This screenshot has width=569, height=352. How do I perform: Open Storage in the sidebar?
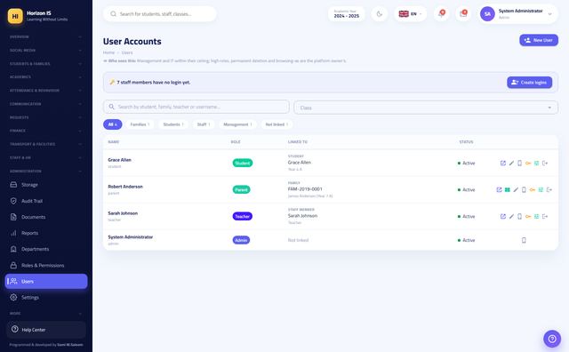click(45, 185)
